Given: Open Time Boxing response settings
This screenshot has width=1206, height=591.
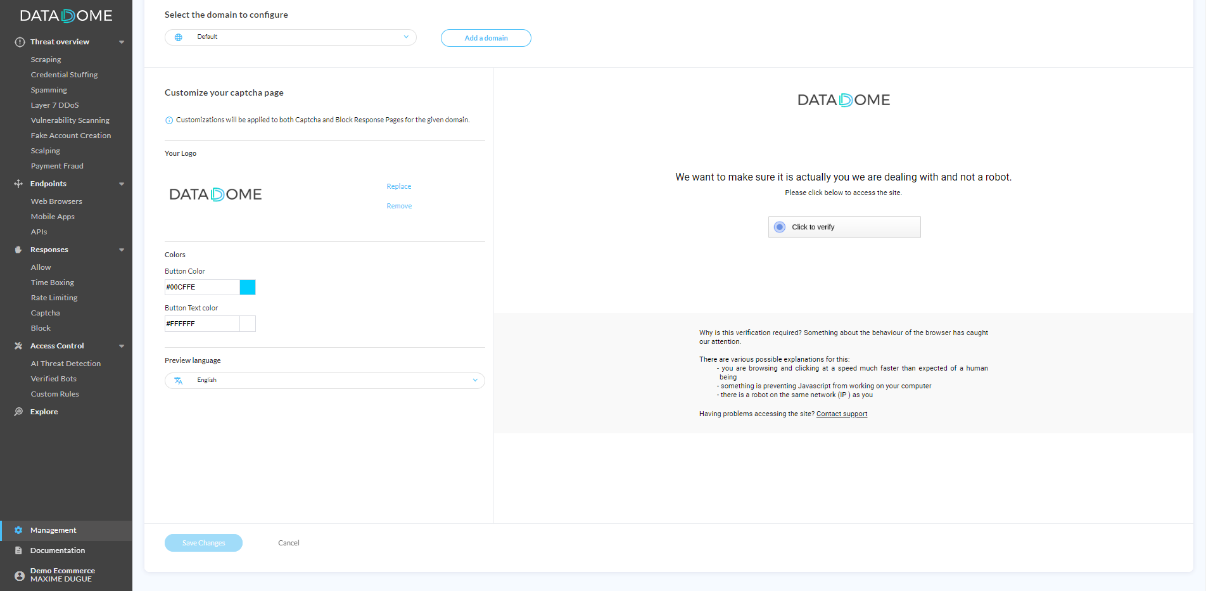Looking at the screenshot, I should [x=53, y=283].
